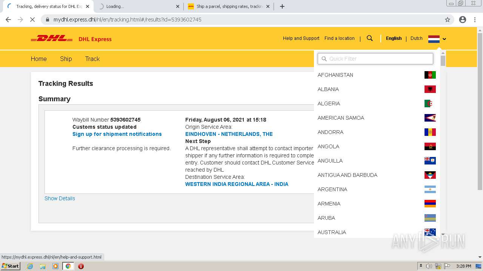Open Find a location link

point(340,38)
